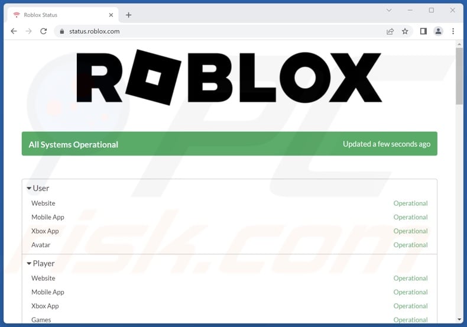Click Operational status for Player Mobile App
The image size is (467, 327).
pyautogui.click(x=410, y=292)
